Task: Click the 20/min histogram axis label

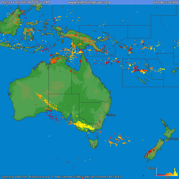Action: click(x=152, y=168)
